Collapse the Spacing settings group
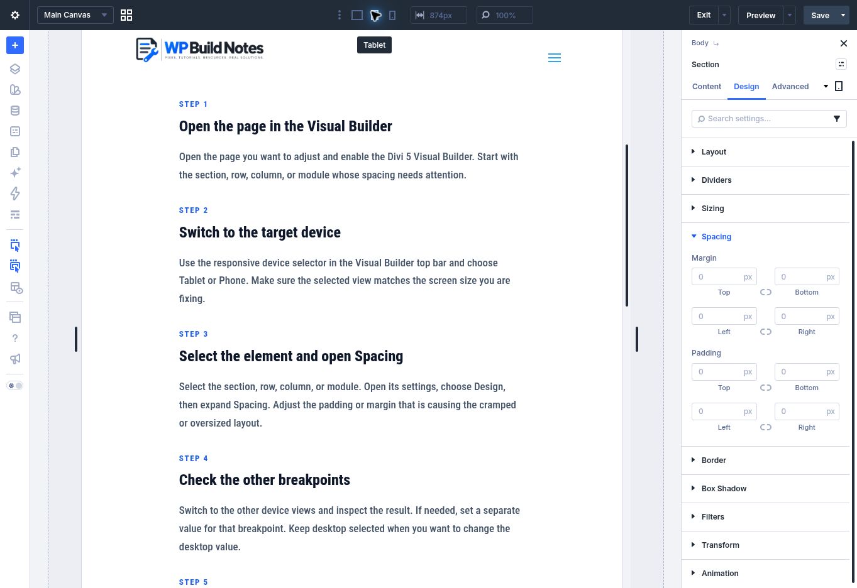This screenshot has height=588, width=857. 766,237
